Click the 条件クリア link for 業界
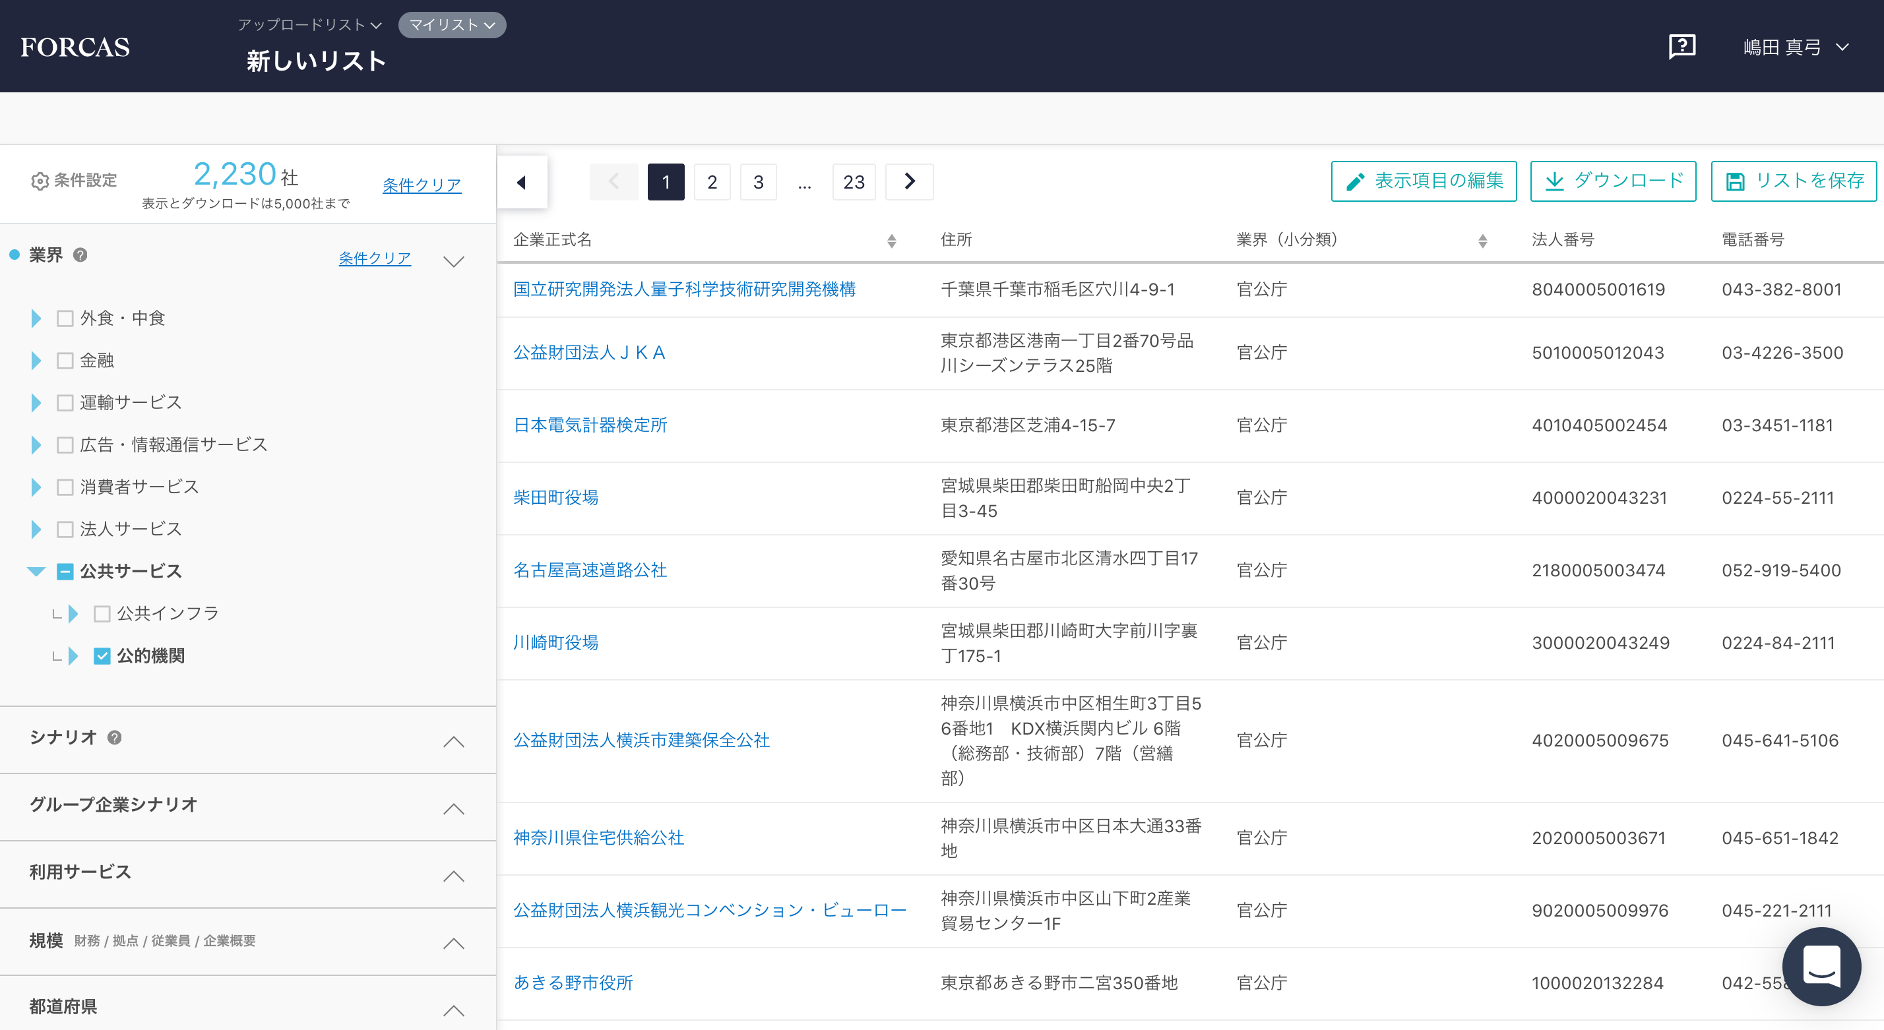 374,257
